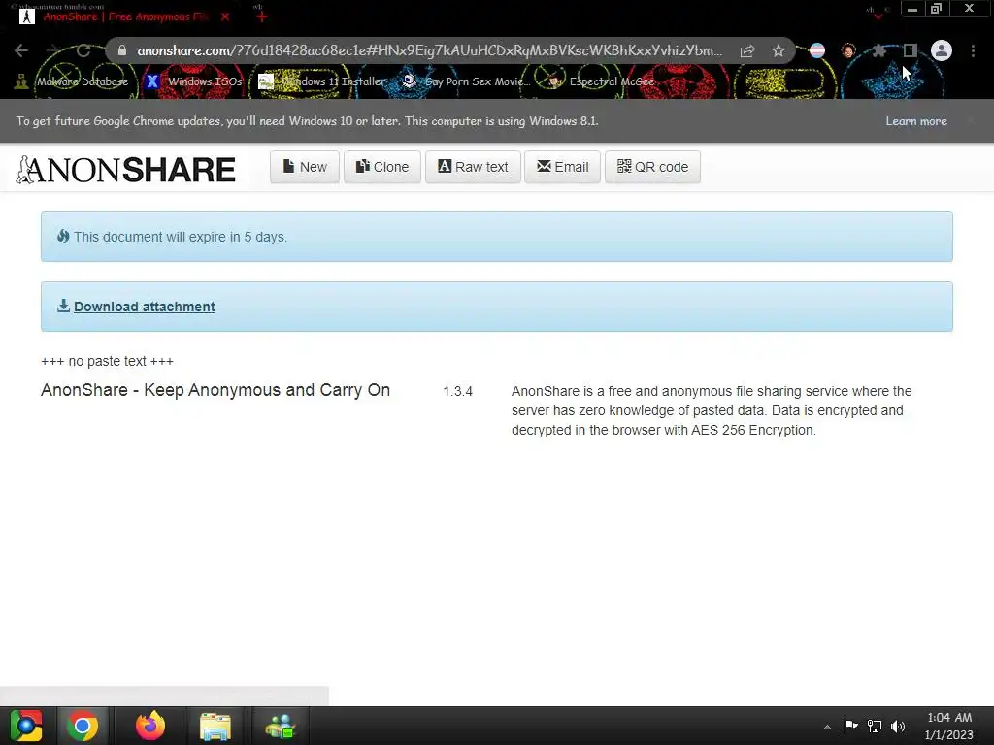This screenshot has width=994, height=745.
Task: Open the clock showing 1:04 AM
Action: (949, 726)
